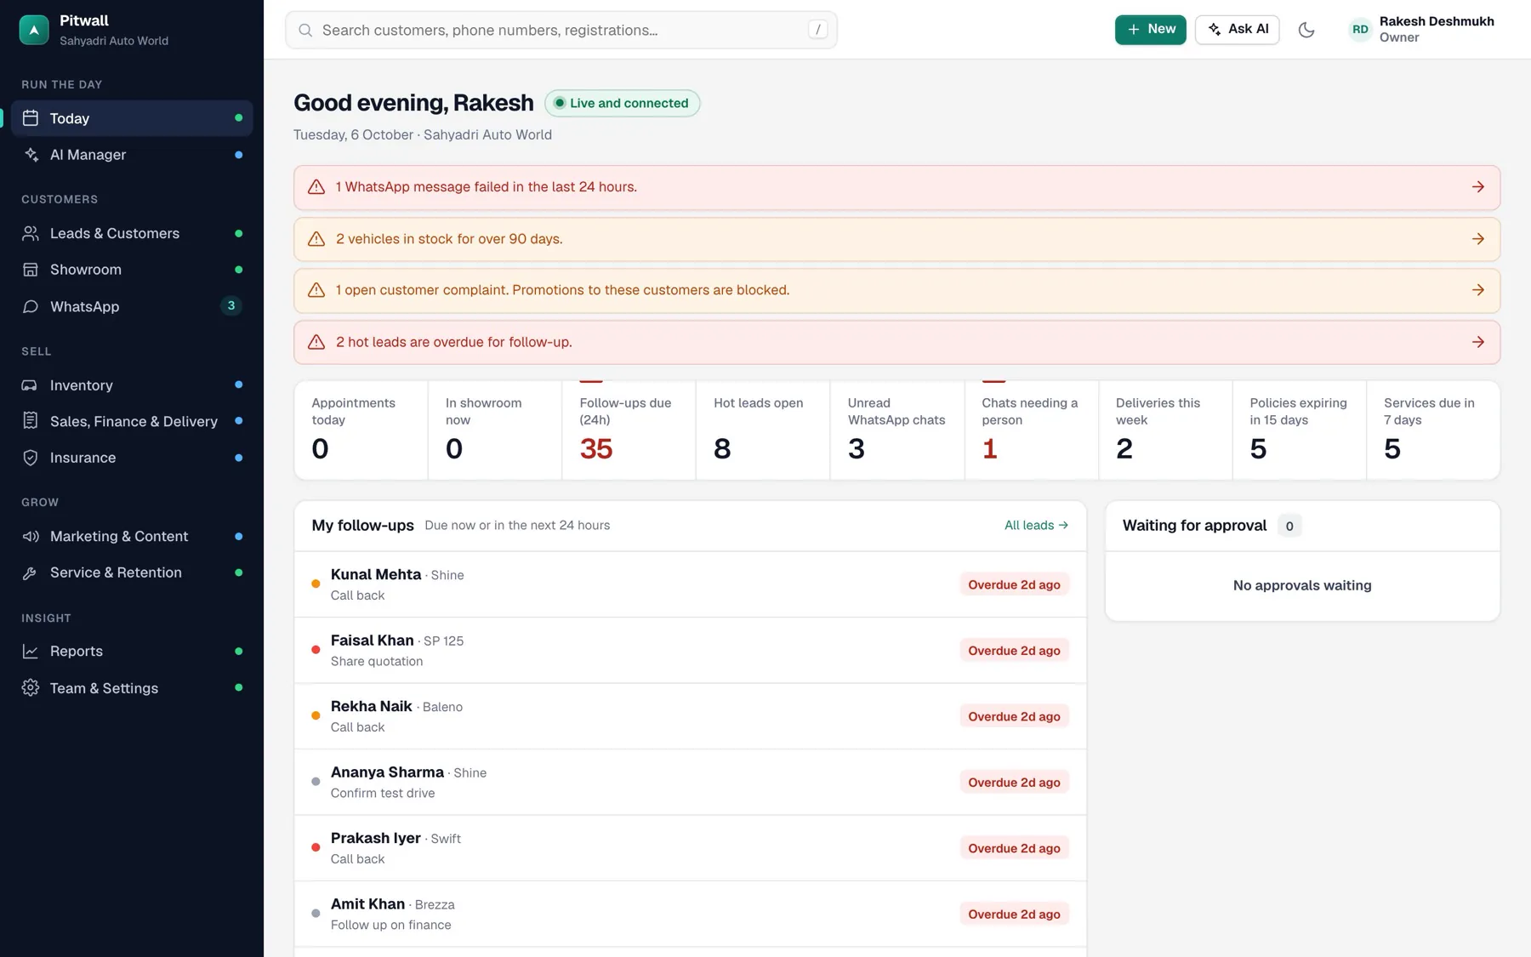1531x957 pixels.
Task: Click Waiting for approval count badge
Action: (x=1289, y=526)
